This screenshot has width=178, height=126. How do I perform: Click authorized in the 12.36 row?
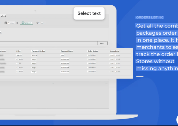click(65, 63)
